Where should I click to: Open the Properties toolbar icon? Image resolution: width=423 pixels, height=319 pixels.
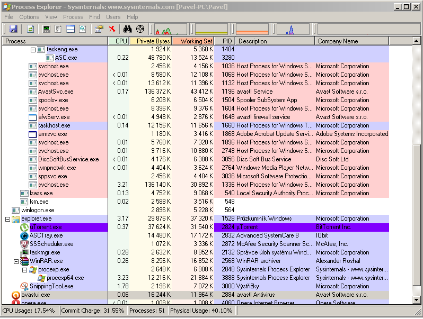(x=99, y=29)
